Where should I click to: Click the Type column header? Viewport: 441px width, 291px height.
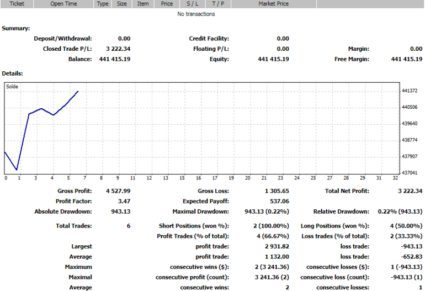[x=103, y=4]
